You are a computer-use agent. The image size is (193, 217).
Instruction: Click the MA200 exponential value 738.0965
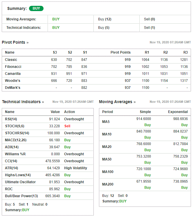click(x=181, y=181)
